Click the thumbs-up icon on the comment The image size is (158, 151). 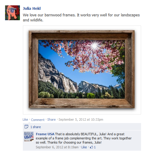click(91, 147)
